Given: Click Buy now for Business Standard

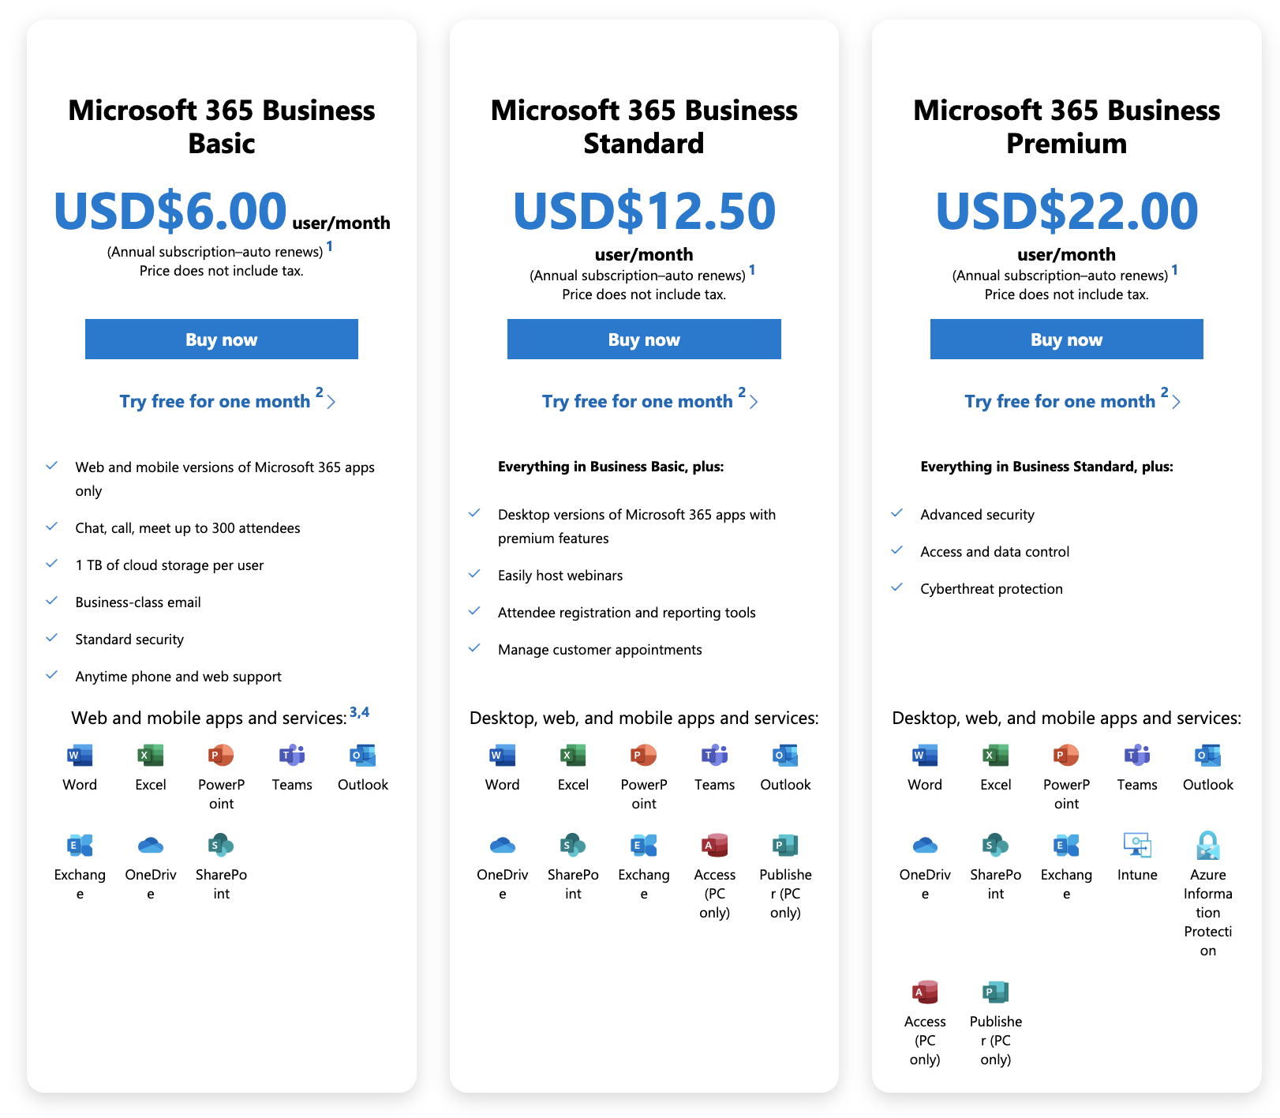Looking at the screenshot, I should [x=644, y=340].
